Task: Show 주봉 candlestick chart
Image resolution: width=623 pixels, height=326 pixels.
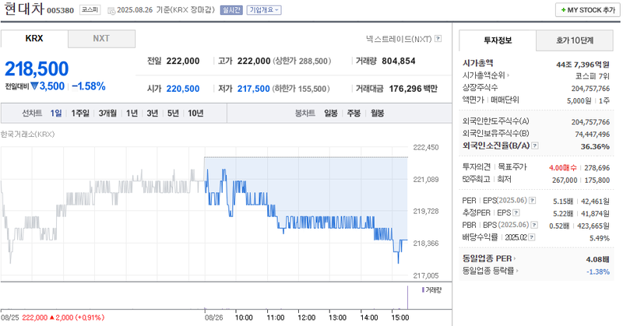Action: click(x=354, y=113)
